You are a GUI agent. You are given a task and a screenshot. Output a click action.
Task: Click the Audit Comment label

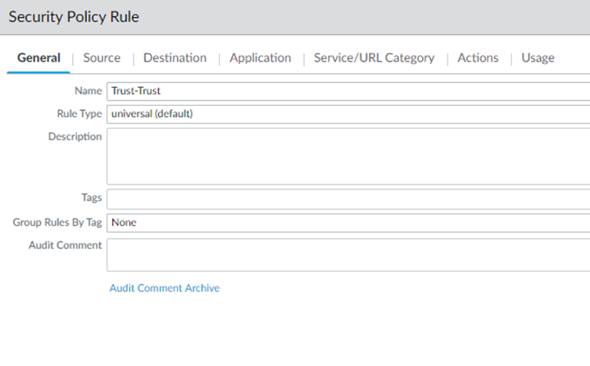coord(65,245)
